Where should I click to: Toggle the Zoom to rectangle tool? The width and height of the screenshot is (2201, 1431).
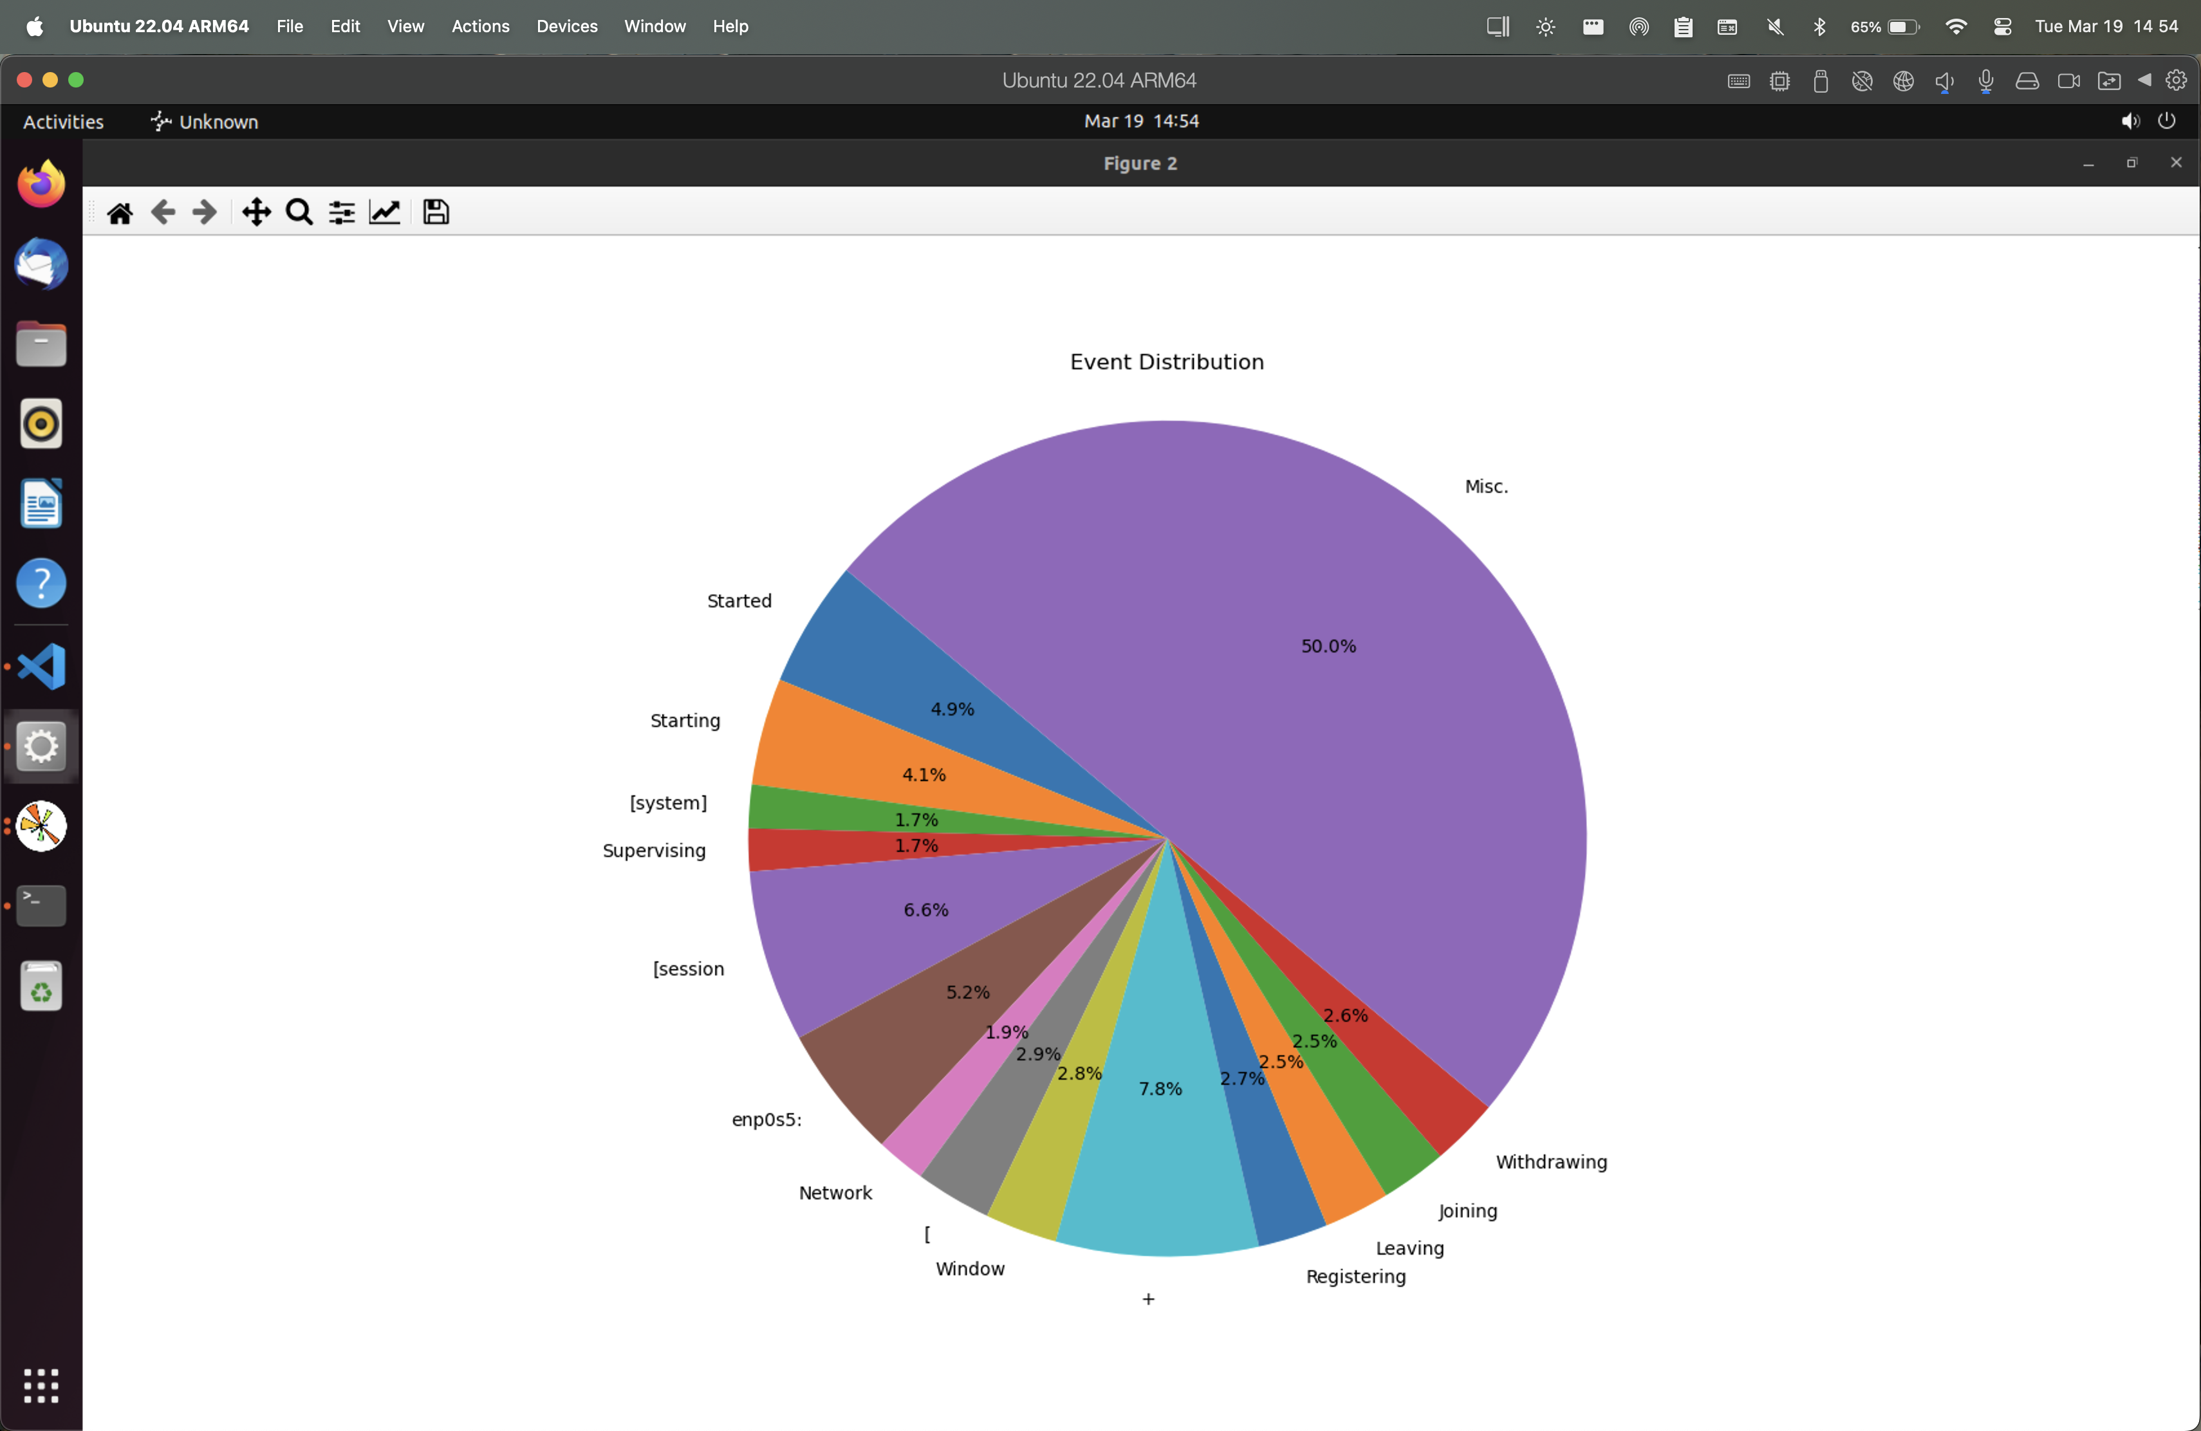pyautogui.click(x=299, y=212)
